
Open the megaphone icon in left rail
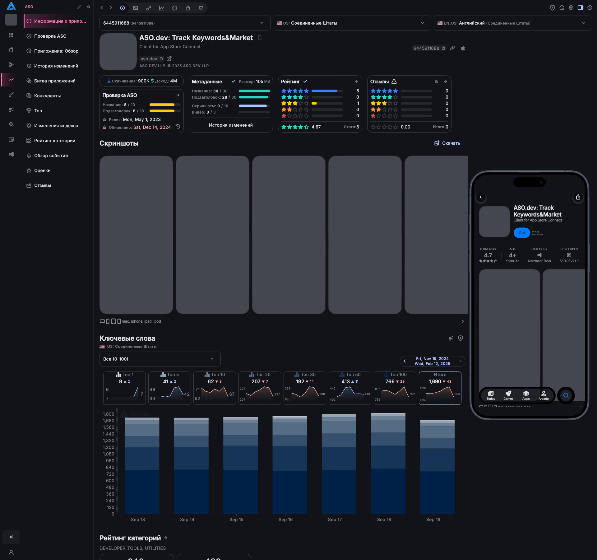[11, 110]
